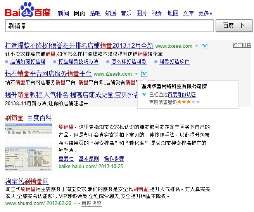
Task: Click the Baidu logo
Action: click(x=28, y=9)
